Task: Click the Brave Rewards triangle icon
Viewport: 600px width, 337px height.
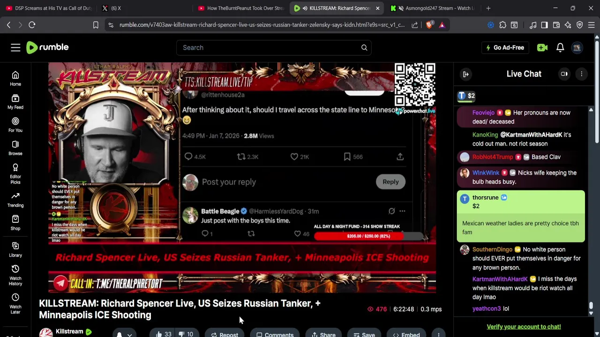Action: point(442,25)
